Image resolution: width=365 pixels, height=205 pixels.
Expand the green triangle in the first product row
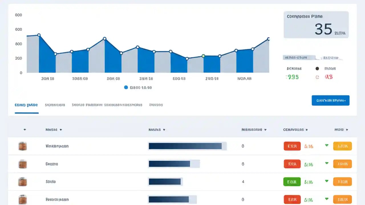[x=327, y=146]
